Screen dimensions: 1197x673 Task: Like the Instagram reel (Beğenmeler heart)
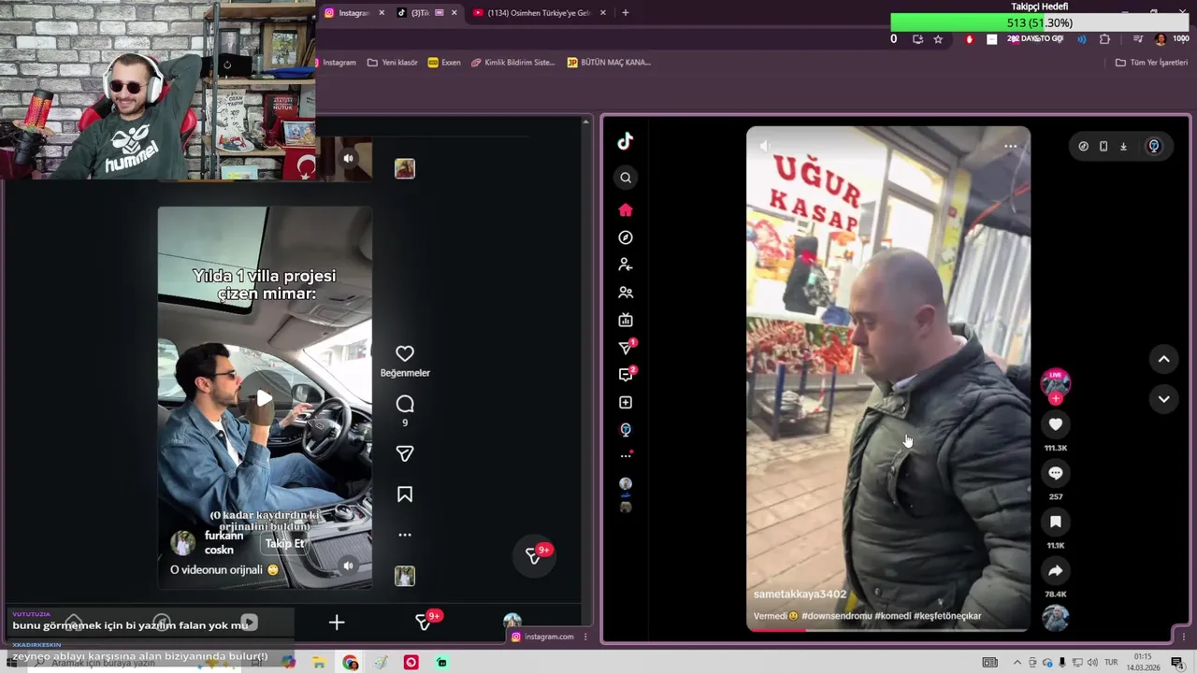click(x=405, y=353)
